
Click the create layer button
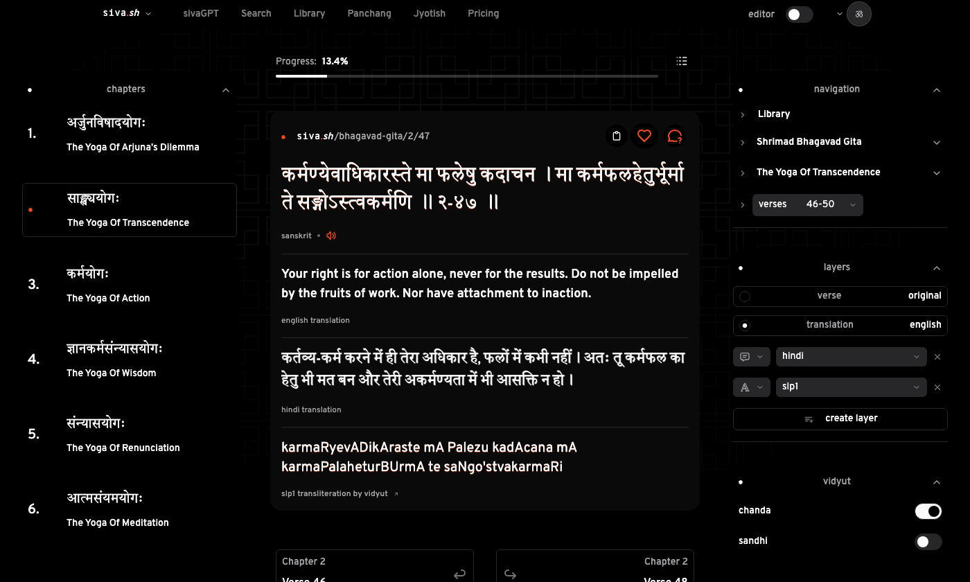coord(840,419)
